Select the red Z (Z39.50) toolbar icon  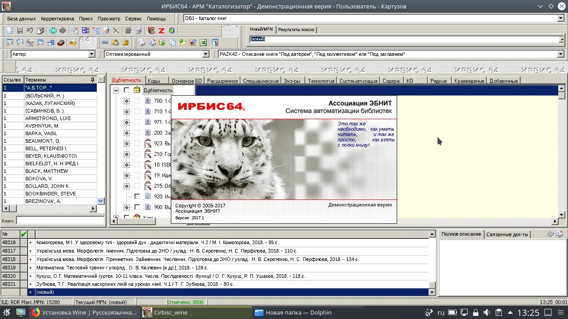coord(161,31)
